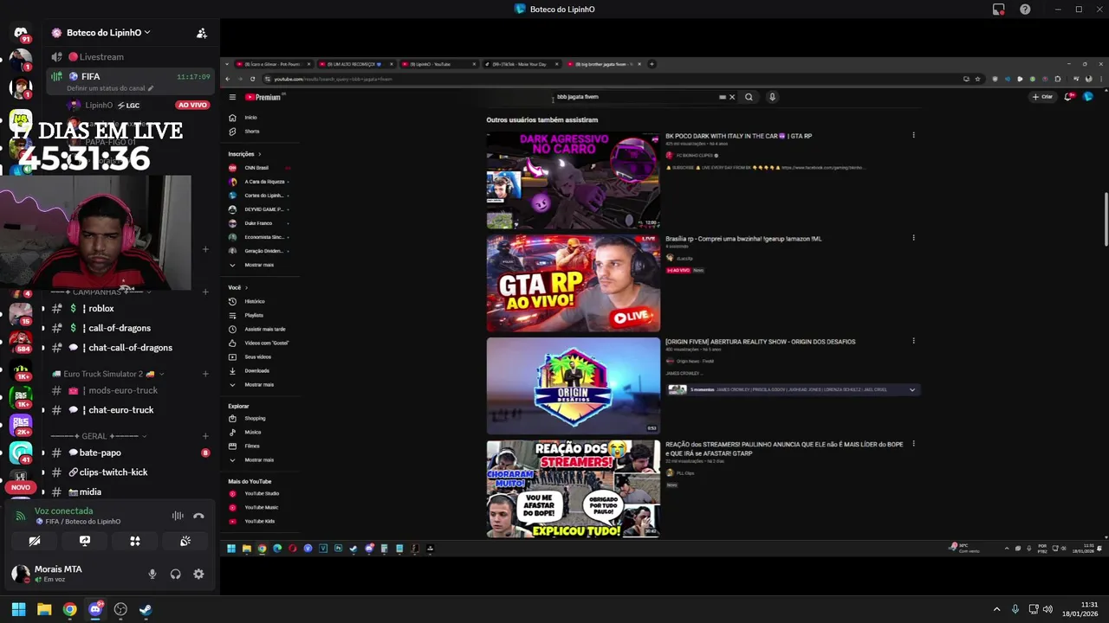Open the chat-euro-truck channel
The height and width of the screenshot is (623, 1109).
[x=130, y=410]
